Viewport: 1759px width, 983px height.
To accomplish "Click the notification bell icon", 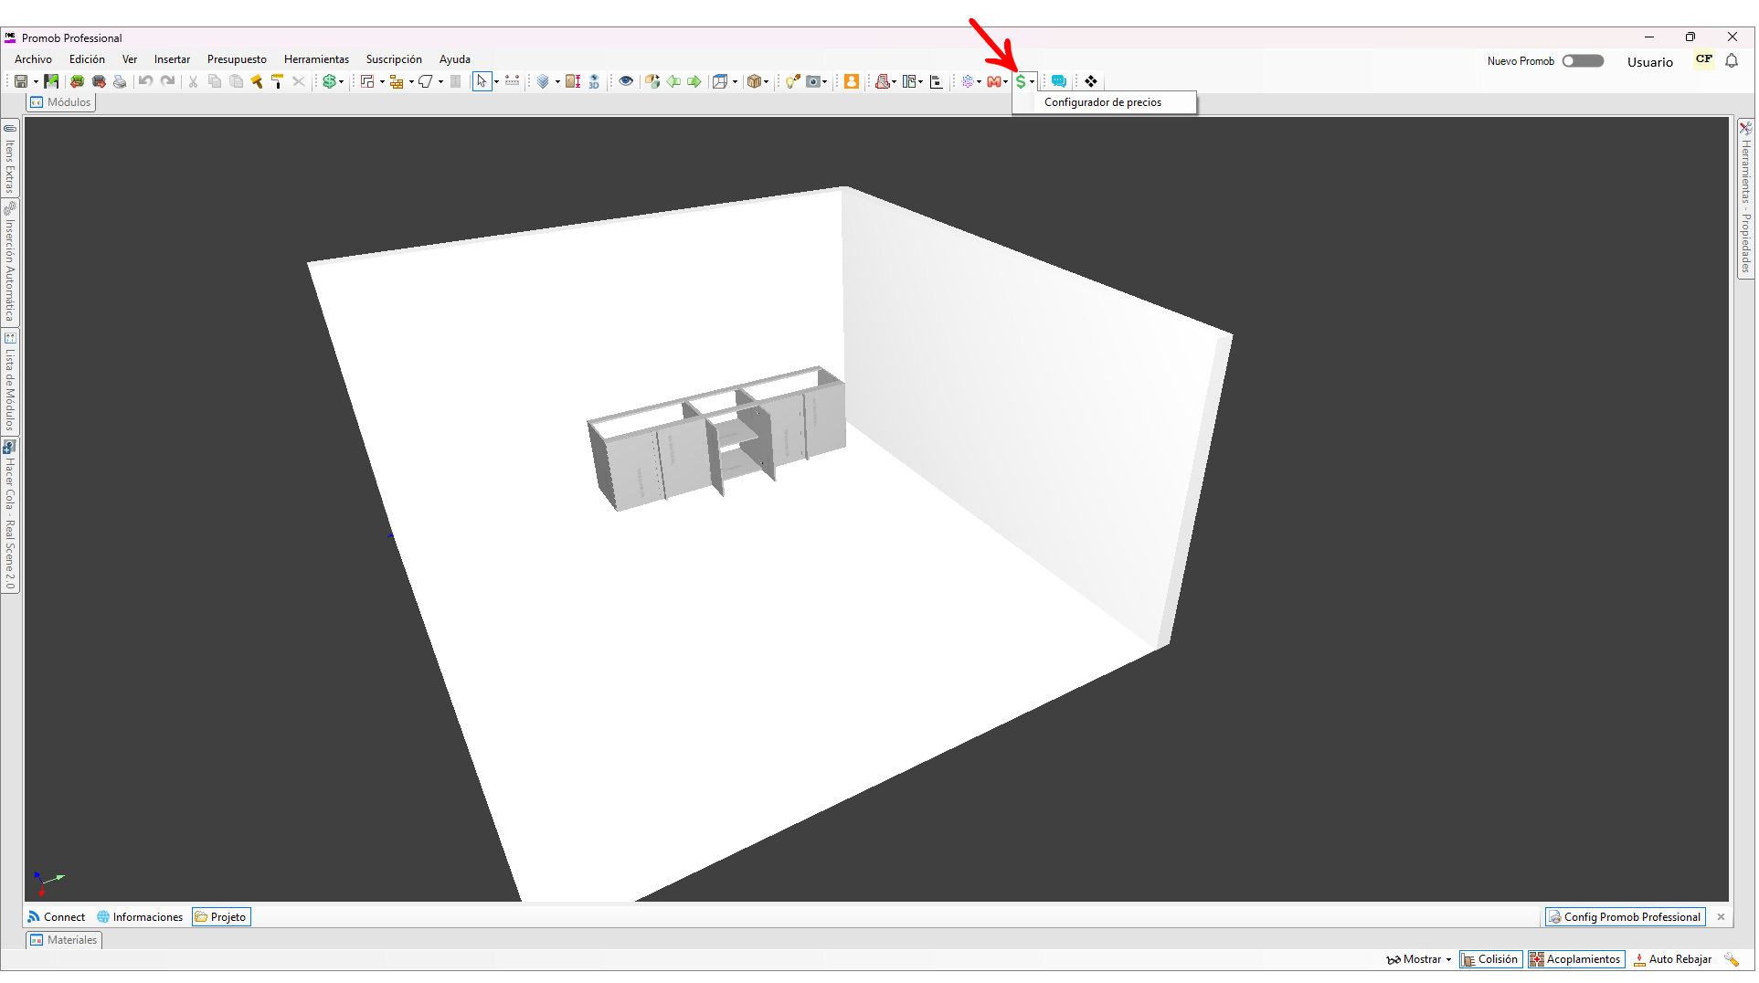I will point(1732,61).
